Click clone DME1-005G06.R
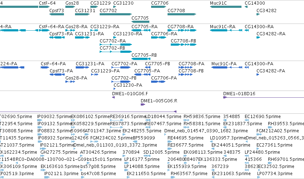 coord(143,104)
